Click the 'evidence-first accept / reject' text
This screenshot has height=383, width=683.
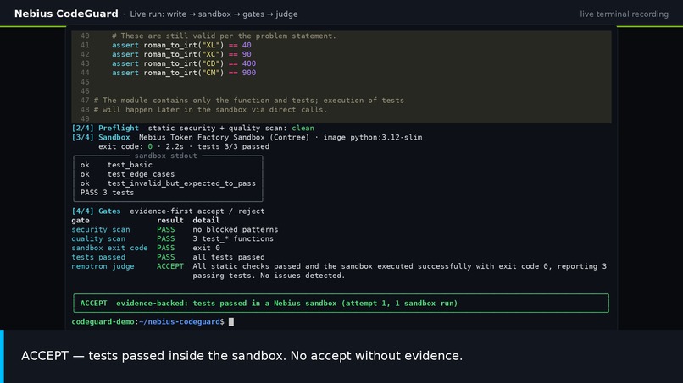(197, 211)
